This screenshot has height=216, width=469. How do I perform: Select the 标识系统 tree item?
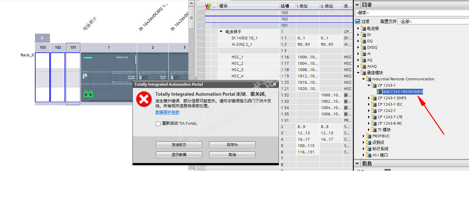[x=380, y=149]
